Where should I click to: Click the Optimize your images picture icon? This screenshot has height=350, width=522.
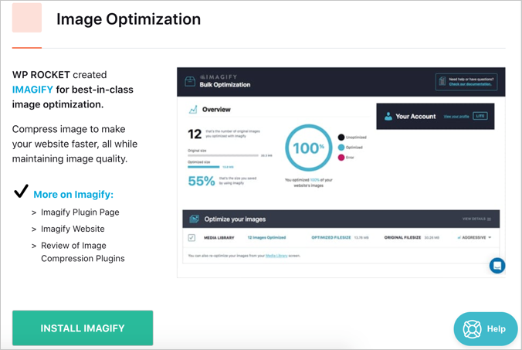point(194,219)
